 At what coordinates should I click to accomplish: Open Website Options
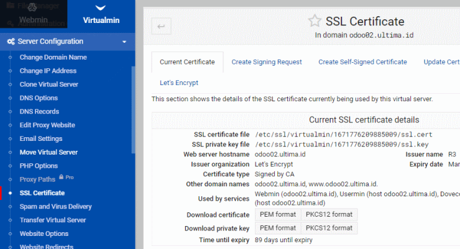point(44,233)
